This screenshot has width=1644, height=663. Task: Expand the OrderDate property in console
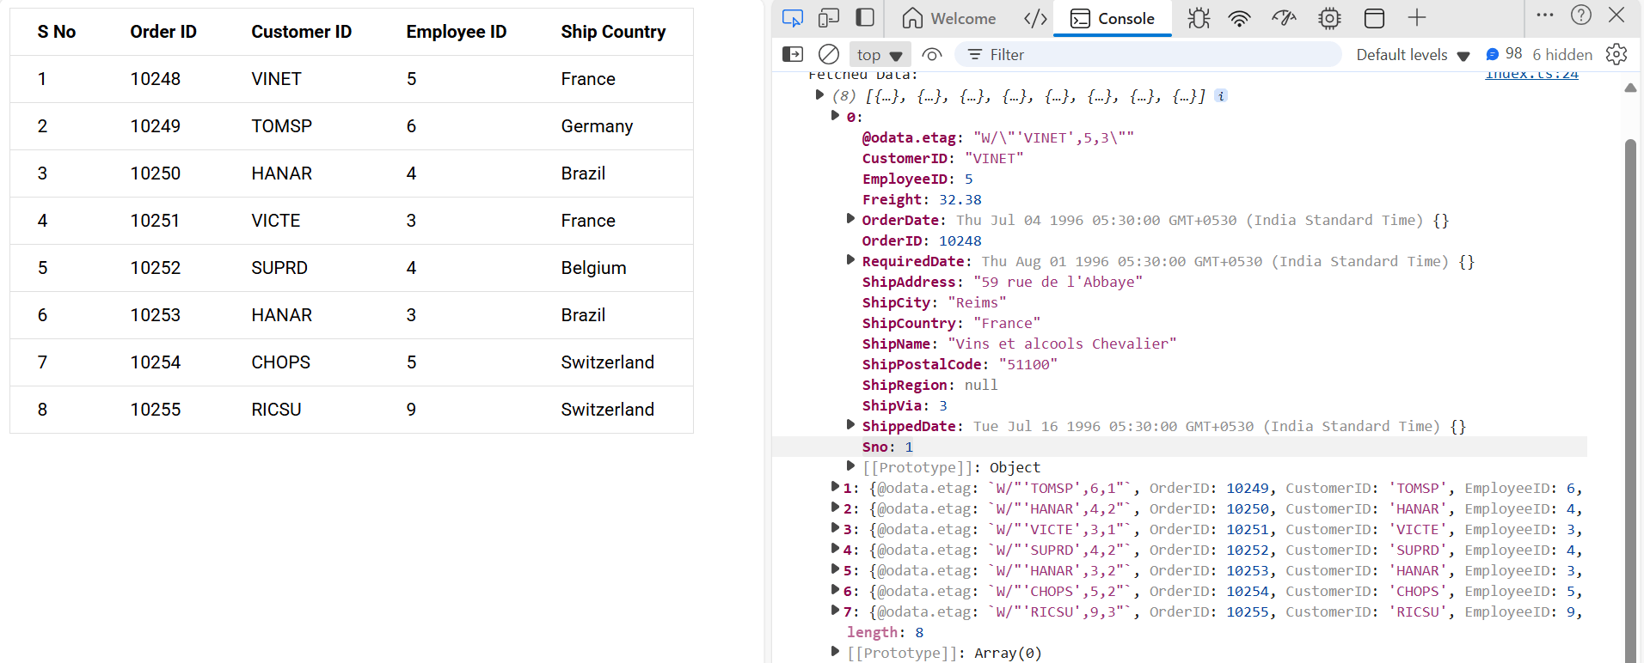(x=850, y=220)
